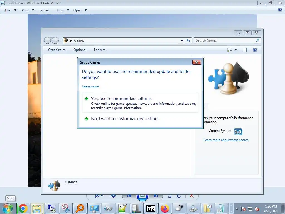Click the Back button in Games window
The height and width of the screenshot is (214, 285).
click(47, 40)
